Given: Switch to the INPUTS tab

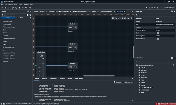Looking at the screenshot, I should 94,12.
